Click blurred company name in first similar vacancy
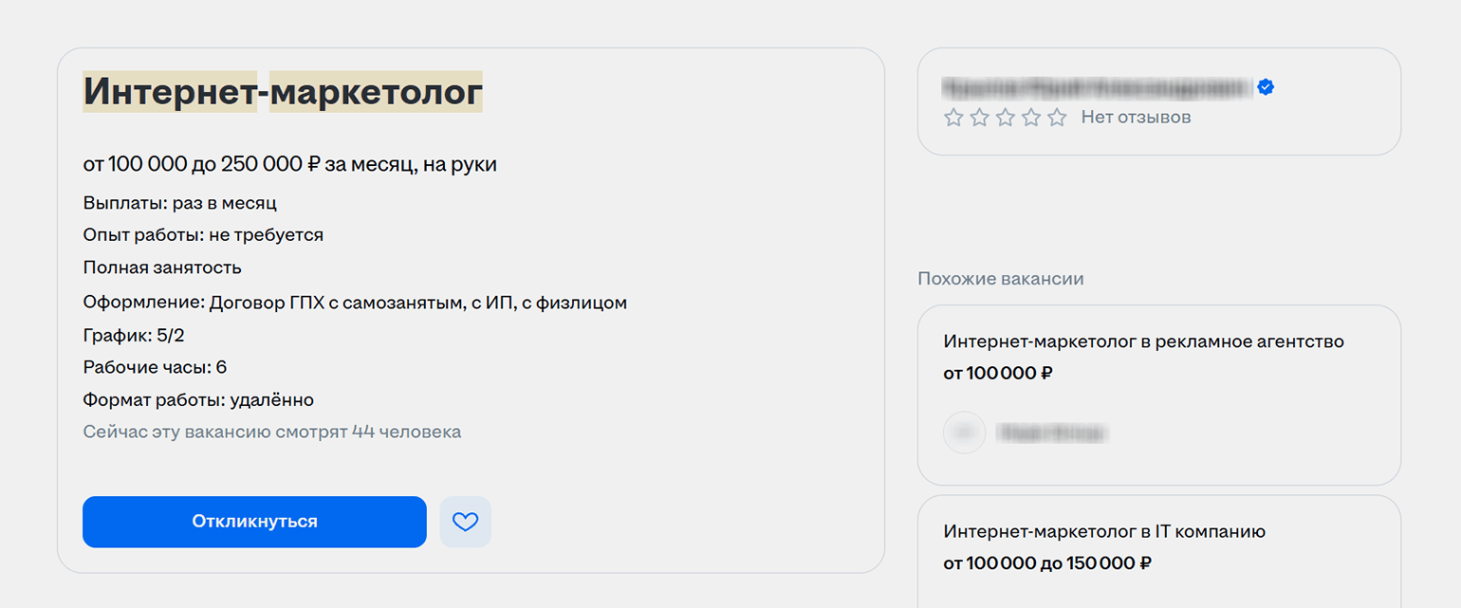 (1053, 433)
